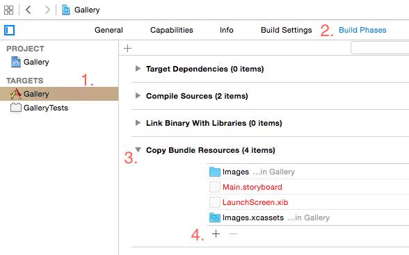409x255 pixels.
Task: Expand Link Binary With Libraries triangle
Action: 138,123
